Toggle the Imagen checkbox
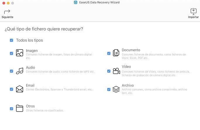Screen dimensions: 200x130 [11, 53]
